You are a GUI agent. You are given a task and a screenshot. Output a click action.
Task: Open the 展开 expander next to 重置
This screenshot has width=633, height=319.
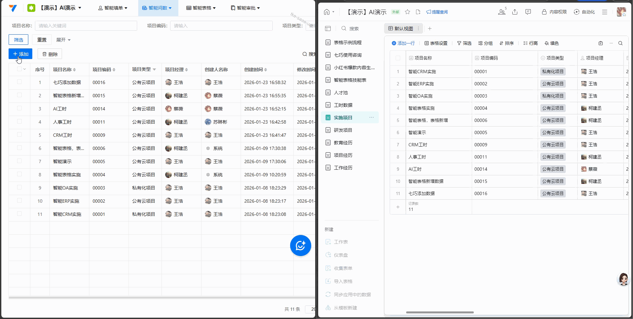63,40
